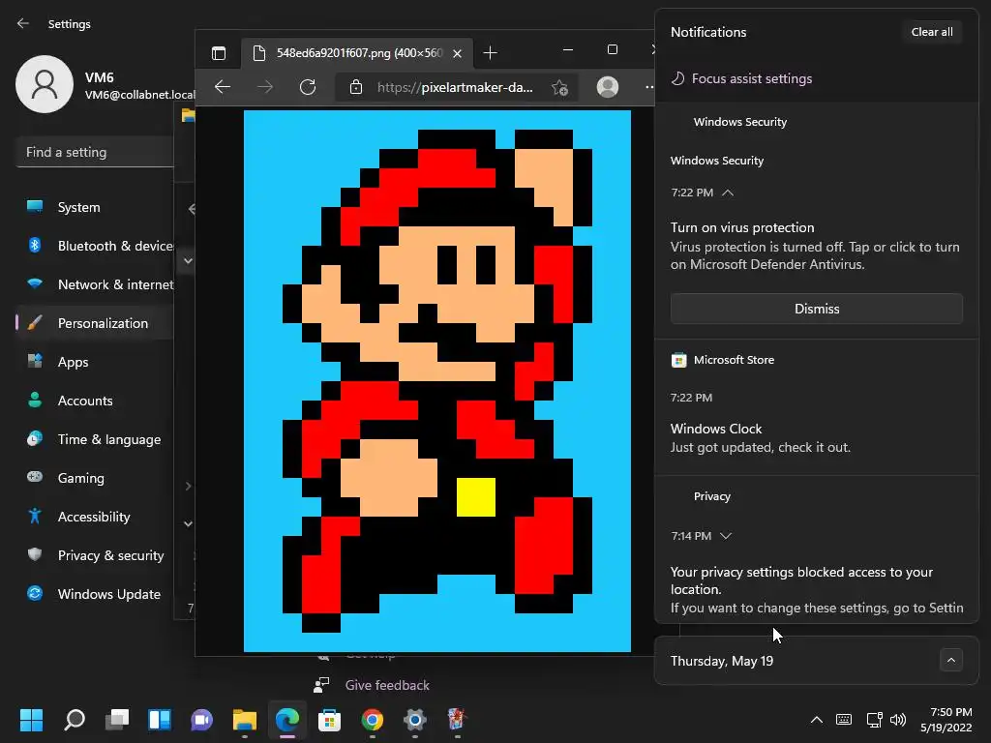Image resolution: width=991 pixels, height=743 pixels.
Task: Dismiss the virus protection notification
Action: [x=817, y=309]
